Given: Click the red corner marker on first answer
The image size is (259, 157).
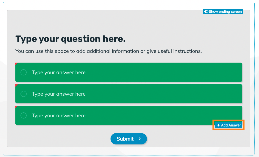Looking at the screenshot, I should click(16, 63).
